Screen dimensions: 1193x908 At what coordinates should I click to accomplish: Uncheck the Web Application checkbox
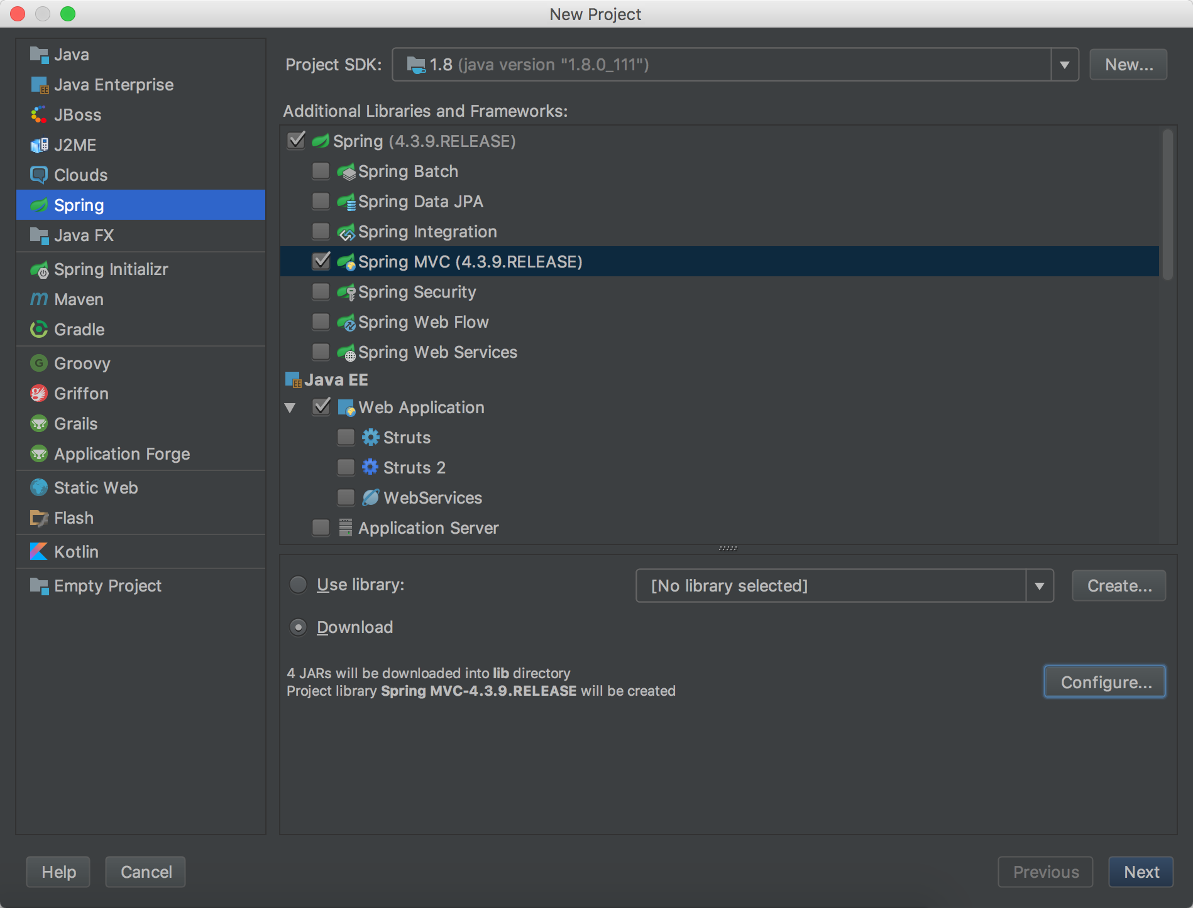tap(321, 407)
